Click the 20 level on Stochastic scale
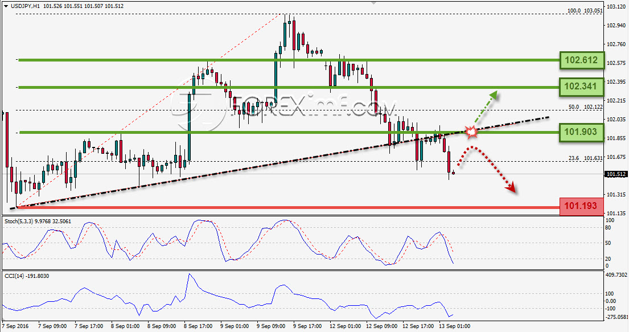The height and width of the screenshot is (332, 629). pos(608,259)
